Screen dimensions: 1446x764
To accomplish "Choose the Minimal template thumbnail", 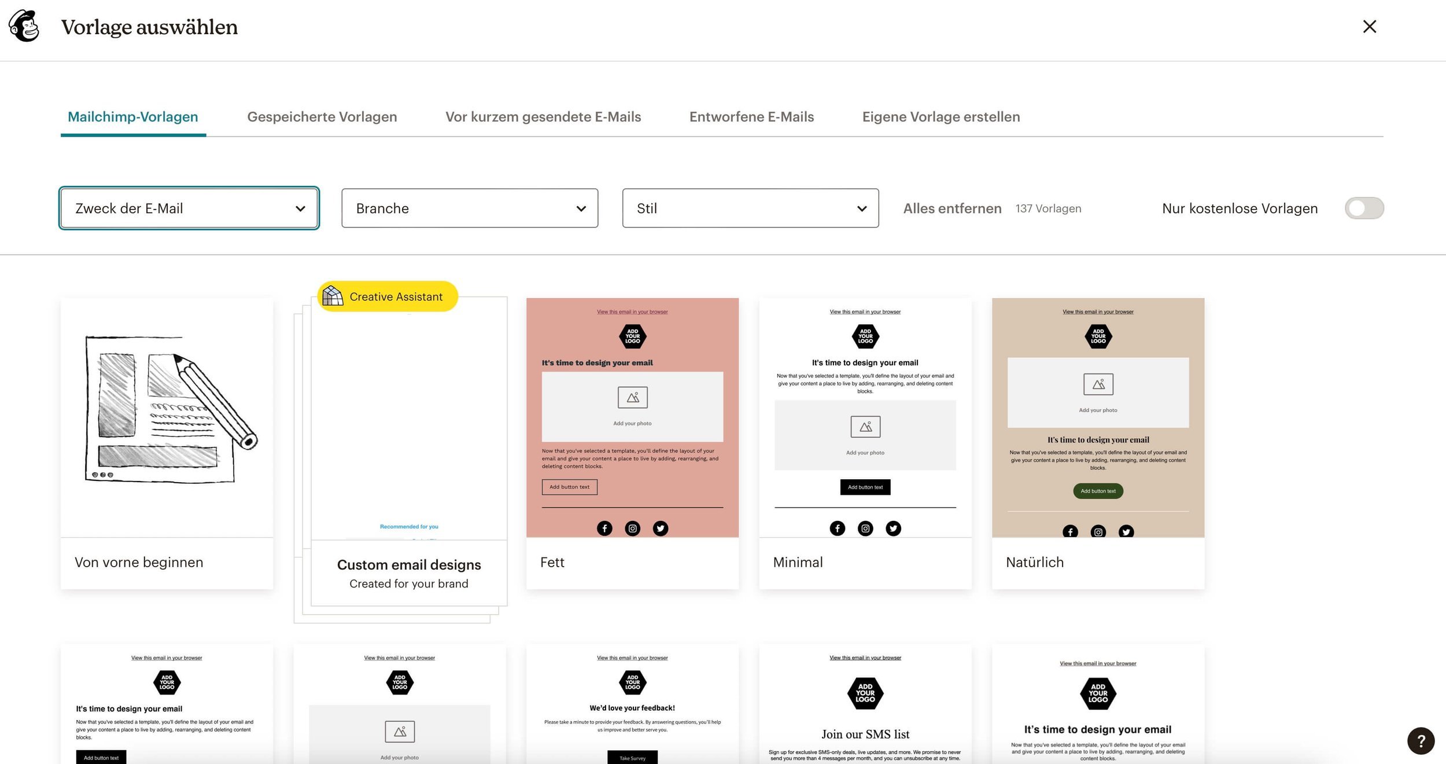I will point(865,417).
